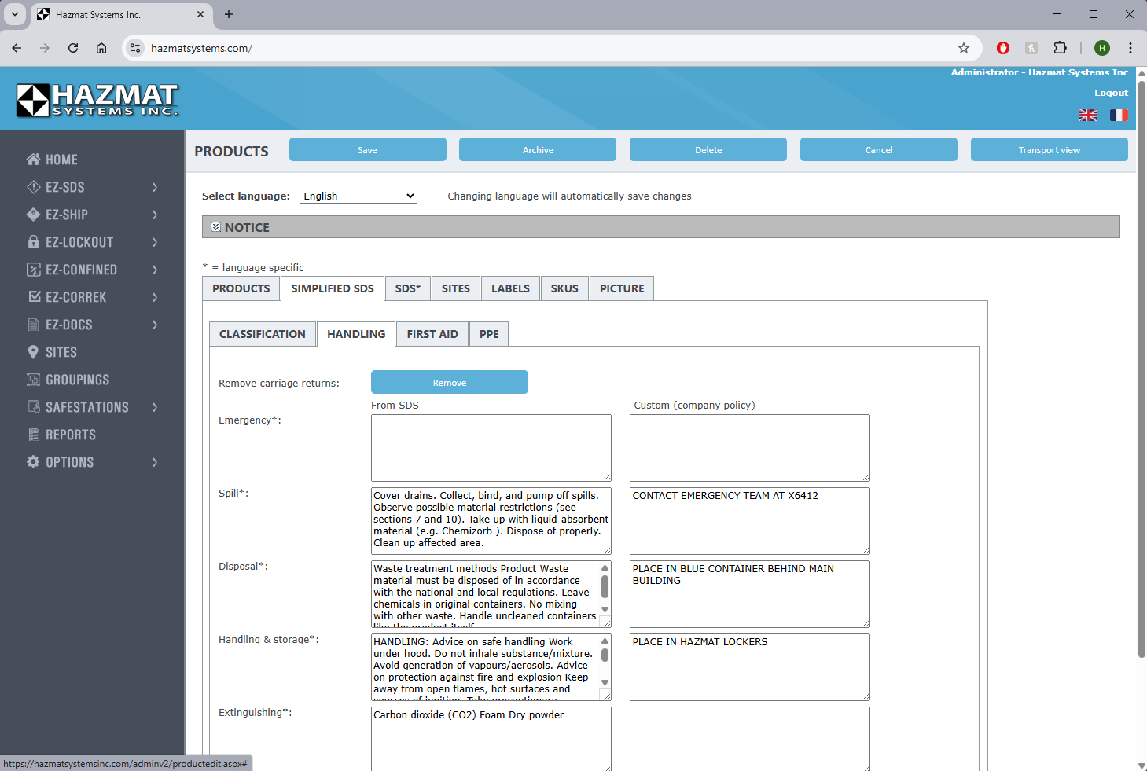Viewport: 1147px width, 771px height.
Task: Click the Home icon in sidebar
Action: [33, 160]
